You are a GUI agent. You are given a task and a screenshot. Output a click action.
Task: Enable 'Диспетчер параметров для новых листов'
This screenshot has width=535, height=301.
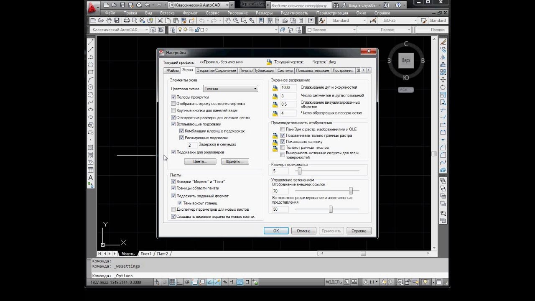(x=173, y=209)
